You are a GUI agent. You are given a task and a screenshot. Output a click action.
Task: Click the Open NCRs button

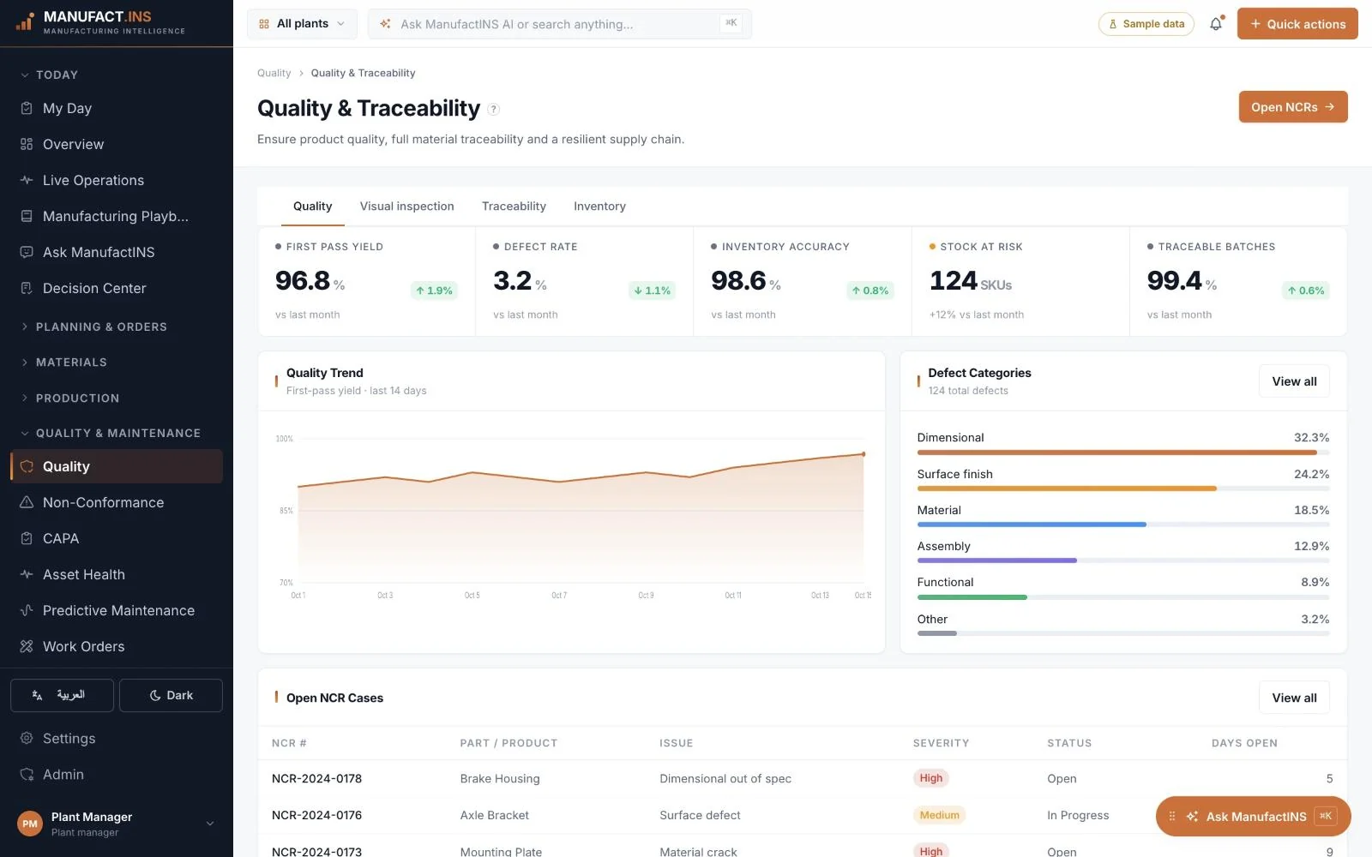[x=1293, y=107]
